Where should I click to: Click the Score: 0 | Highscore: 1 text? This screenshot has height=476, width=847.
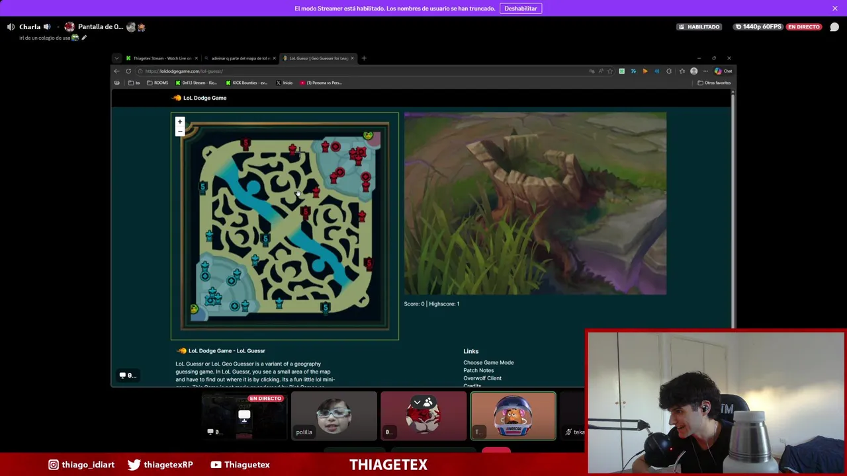(x=431, y=303)
